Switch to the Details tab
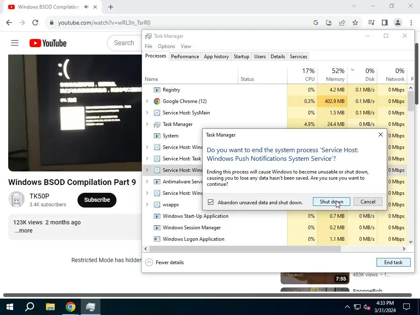The image size is (420, 315). point(278,57)
